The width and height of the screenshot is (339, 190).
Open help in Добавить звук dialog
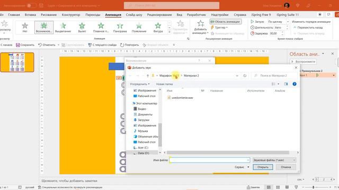point(295,84)
